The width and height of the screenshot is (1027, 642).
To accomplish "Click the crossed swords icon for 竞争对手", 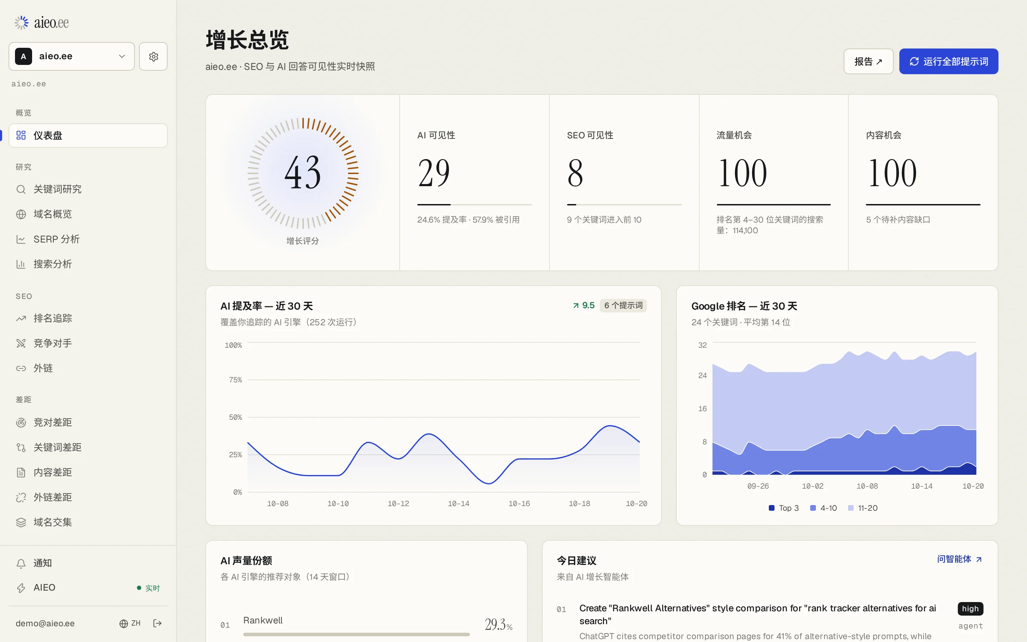I will coord(21,343).
